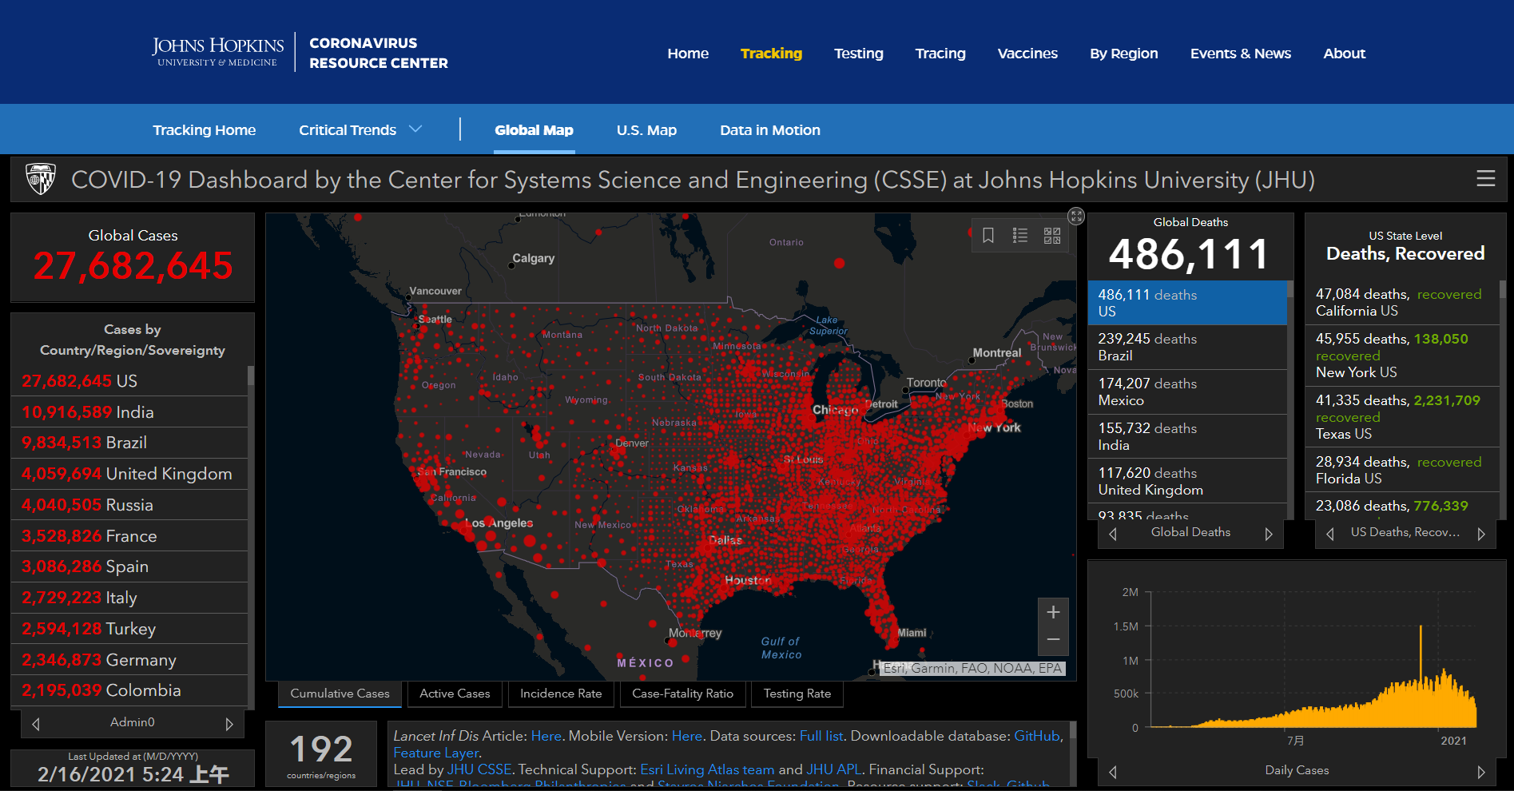Click the Daily Cases spike bar
The width and height of the screenshot is (1514, 791).
click(1421, 676)
